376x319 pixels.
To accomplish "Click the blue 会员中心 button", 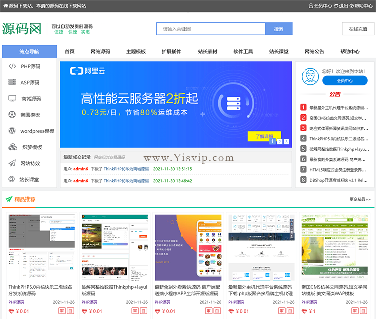I will pos(345,81).
